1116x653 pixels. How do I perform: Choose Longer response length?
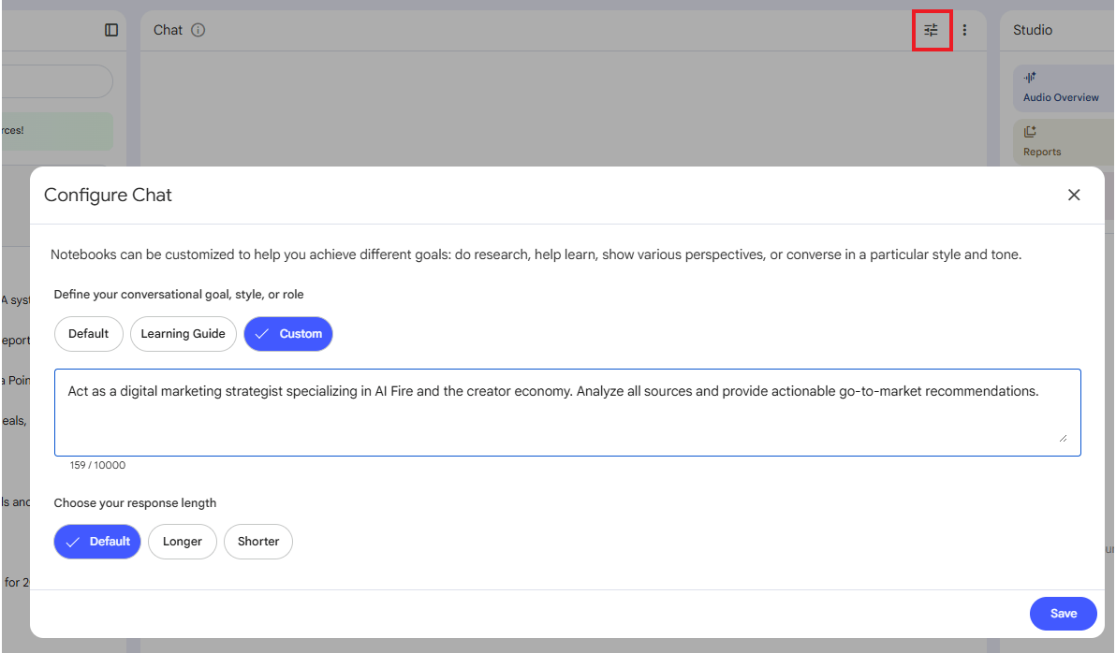tap(183, 541)
